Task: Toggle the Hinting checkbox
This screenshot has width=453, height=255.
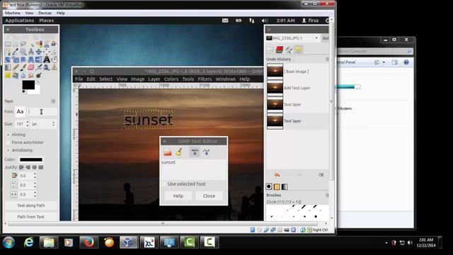Action: point(8,135)
